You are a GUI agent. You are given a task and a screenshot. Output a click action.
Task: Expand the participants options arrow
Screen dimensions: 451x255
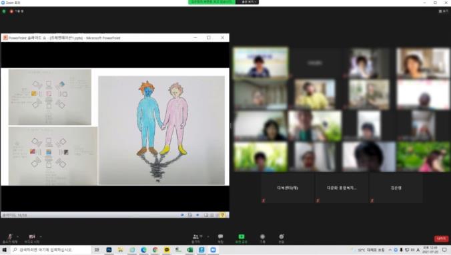(x=208, y=236)
